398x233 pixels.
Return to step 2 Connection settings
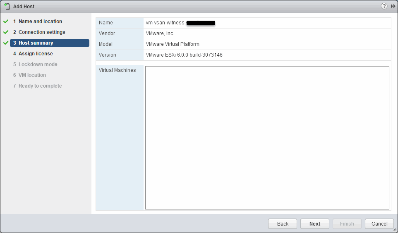click(42, 32)
